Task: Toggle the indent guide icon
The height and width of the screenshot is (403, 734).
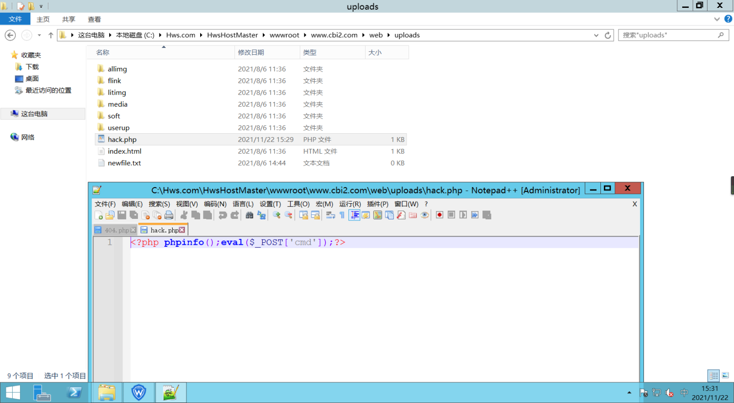Action: 354,215
